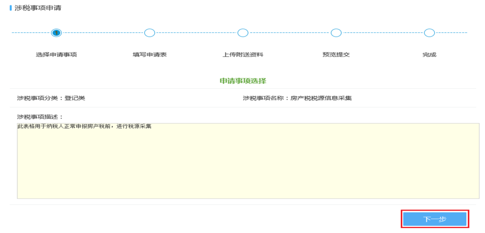Click step circle above 完成
The image size is (485, 233).
pyautogui.click(x=429, y=33)
